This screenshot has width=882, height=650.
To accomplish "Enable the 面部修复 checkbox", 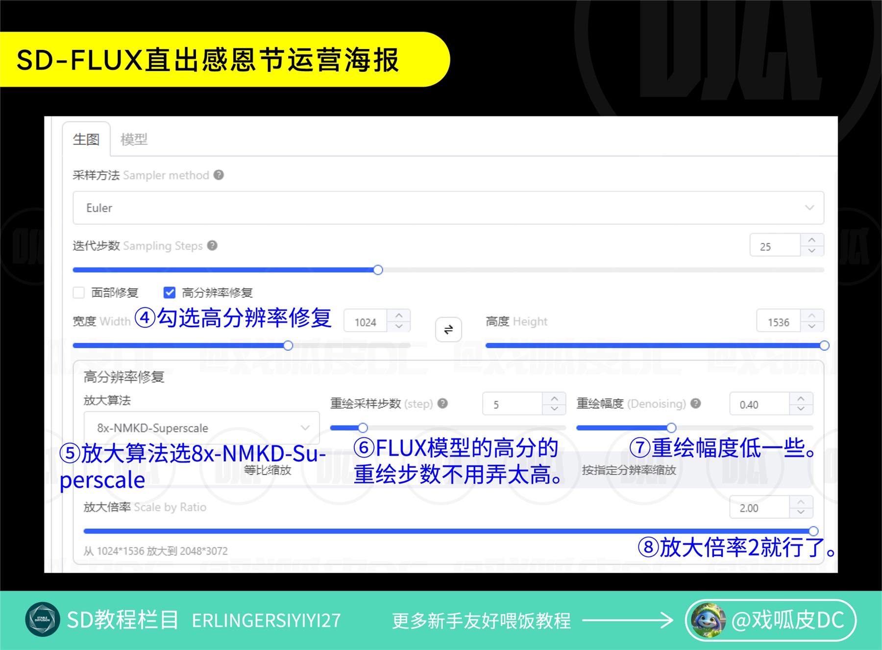I will click(x=79, y=292).
